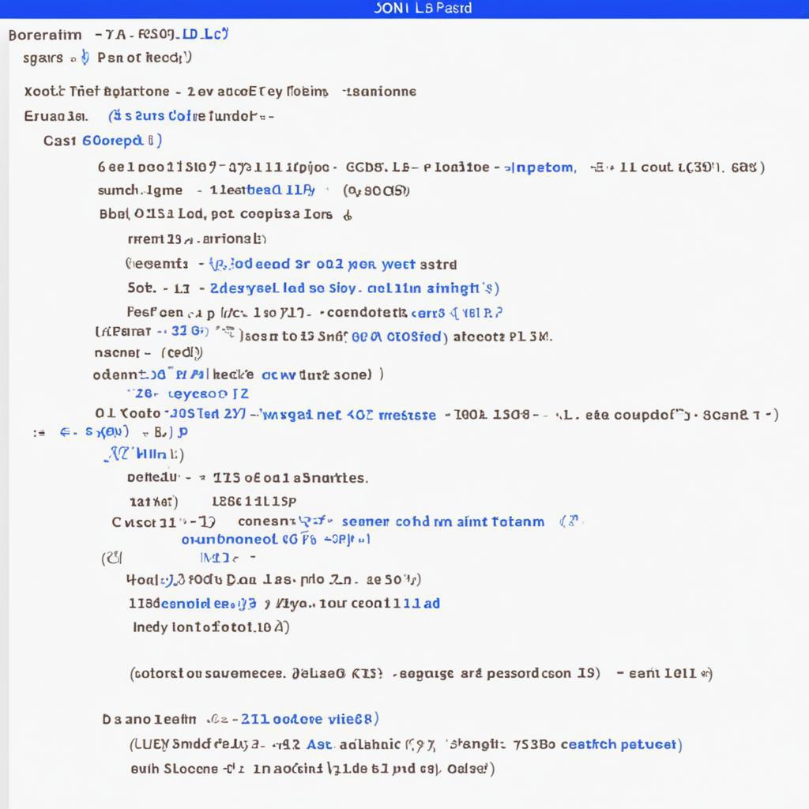Select the row beginning with "Cusot"
Image resolution: width=809 pixels, height=809 pixels.
[348, 521]
